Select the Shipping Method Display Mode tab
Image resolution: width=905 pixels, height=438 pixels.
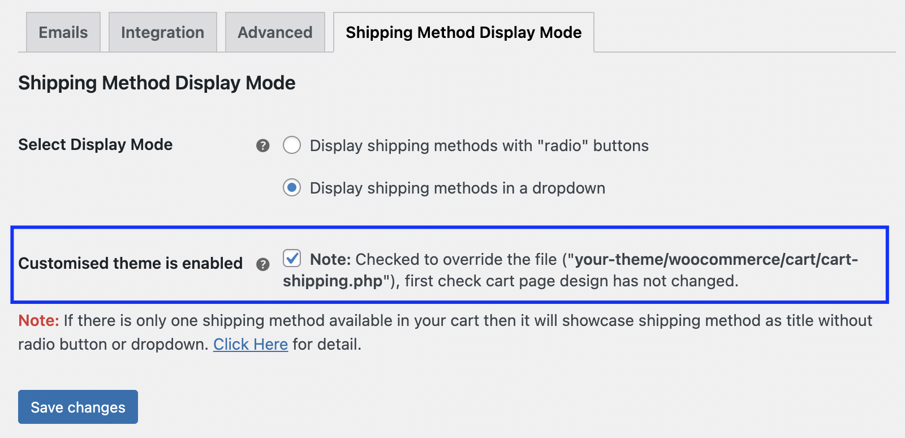click(x=463, y=33)
